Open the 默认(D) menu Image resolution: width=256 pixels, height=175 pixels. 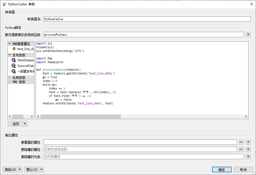(34, 169)
